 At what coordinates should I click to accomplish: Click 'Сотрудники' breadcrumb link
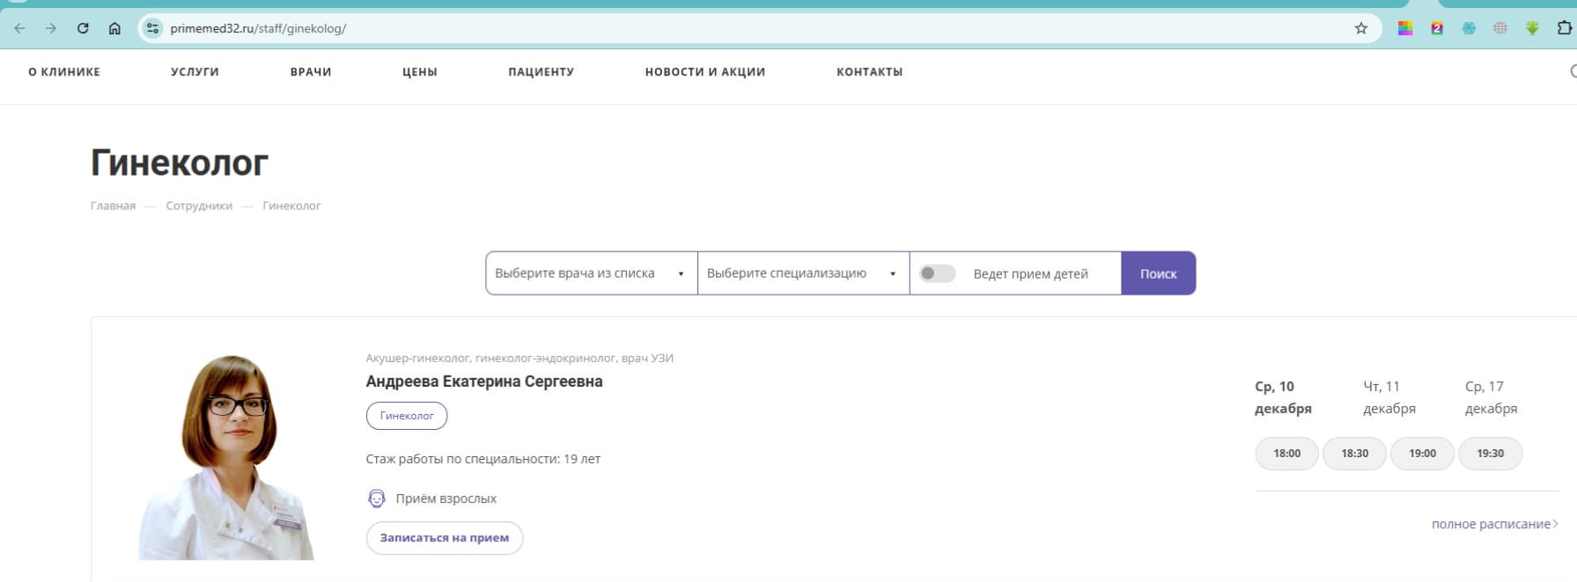[x=199, y=206]
